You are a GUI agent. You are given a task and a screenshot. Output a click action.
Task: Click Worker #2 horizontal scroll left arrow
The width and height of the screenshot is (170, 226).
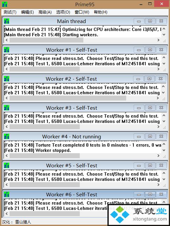click(7, 98)
